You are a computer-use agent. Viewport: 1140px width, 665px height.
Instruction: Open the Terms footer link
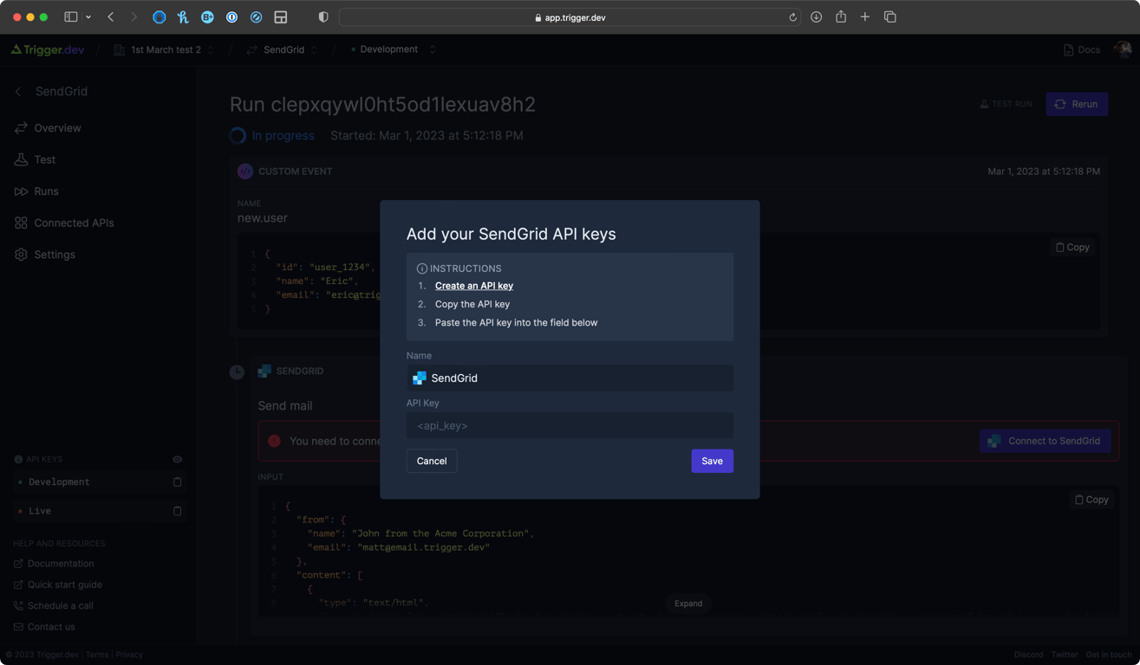[x=97, y=655]
